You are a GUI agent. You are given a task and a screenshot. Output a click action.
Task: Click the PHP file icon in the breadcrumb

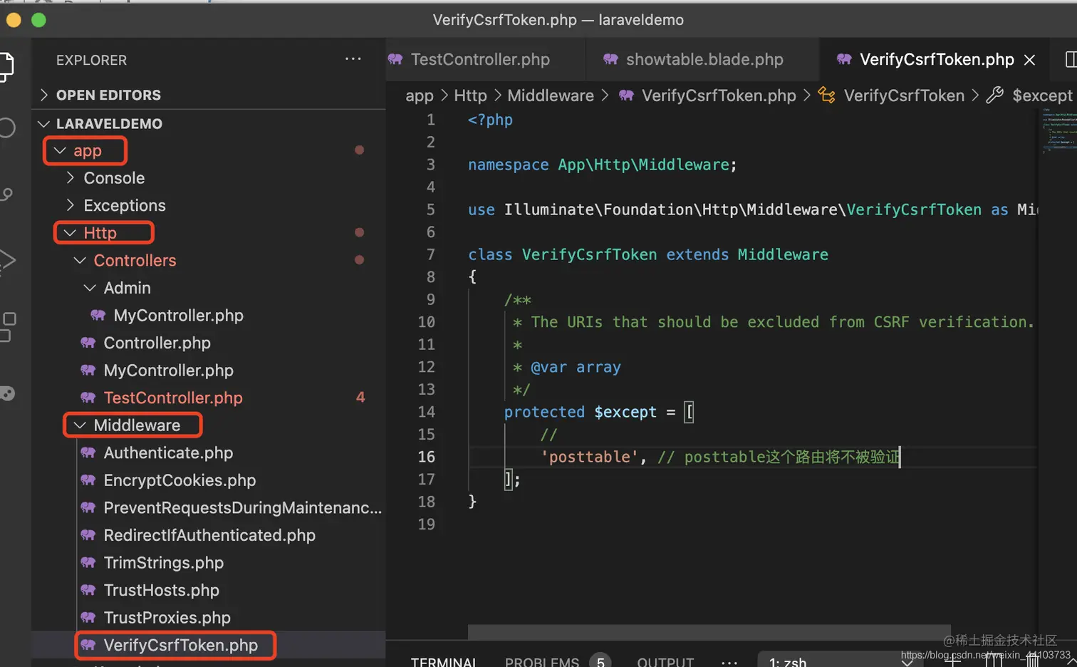point(626,95)
